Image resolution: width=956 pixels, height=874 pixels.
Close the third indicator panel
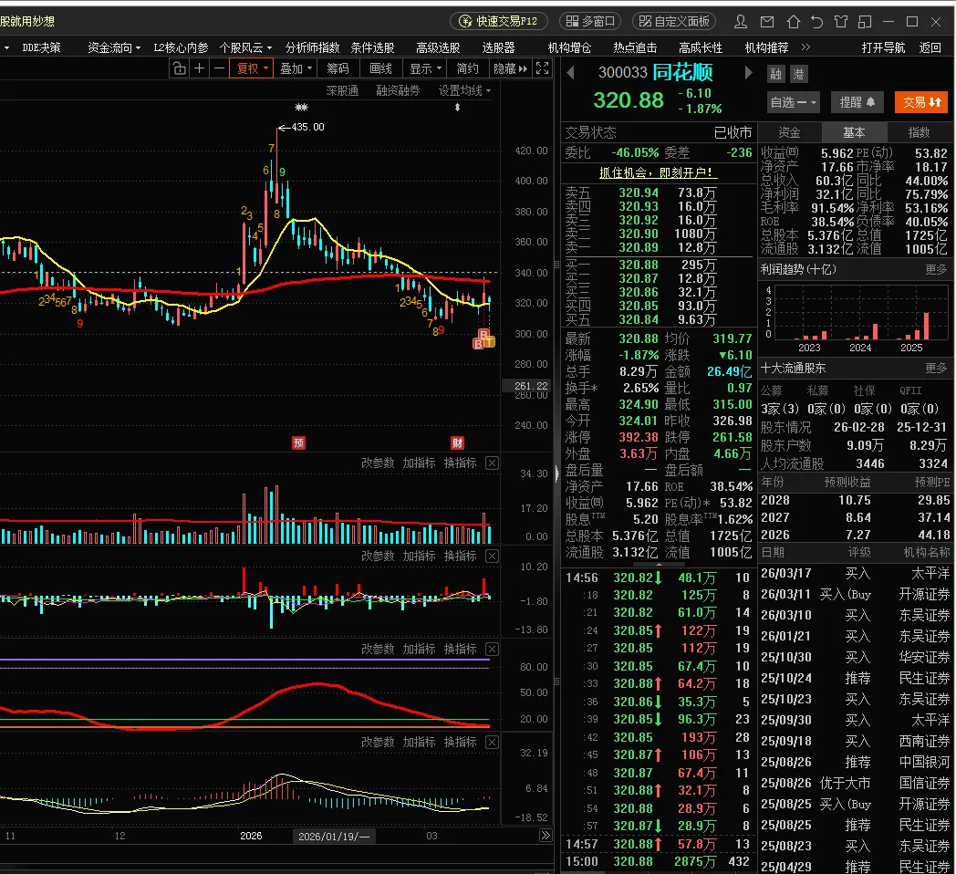pos(492,649)
